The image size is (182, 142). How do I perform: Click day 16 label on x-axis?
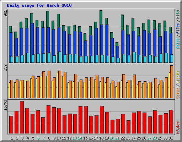click(91, 138)
